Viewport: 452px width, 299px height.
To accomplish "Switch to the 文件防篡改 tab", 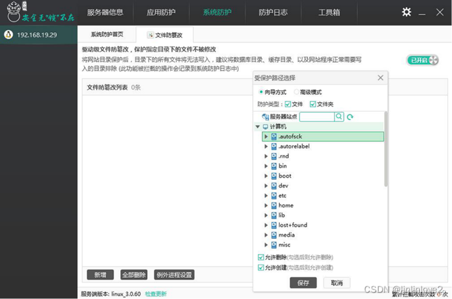I will [x=165, y=35].
